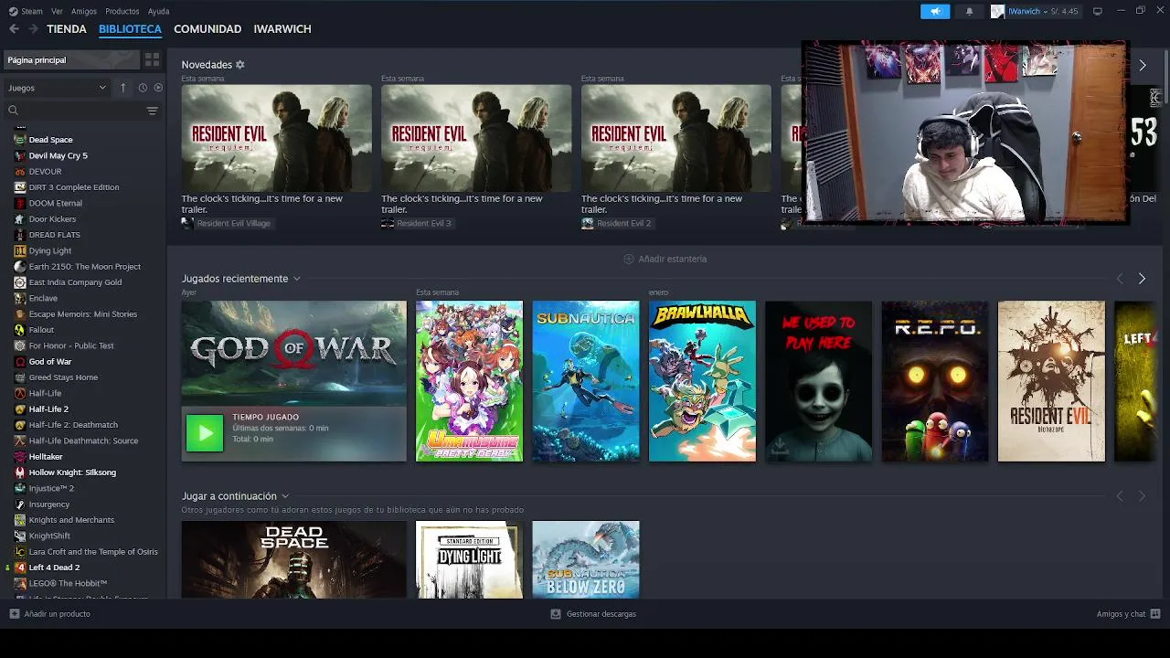Screen dimensions: 1170x658
Task: Open the Umamusume Pretty Derby cover
Action: click(x=469, y=381)
